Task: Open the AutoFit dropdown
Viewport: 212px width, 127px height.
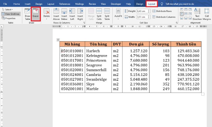Action: (x=118, y=14)
